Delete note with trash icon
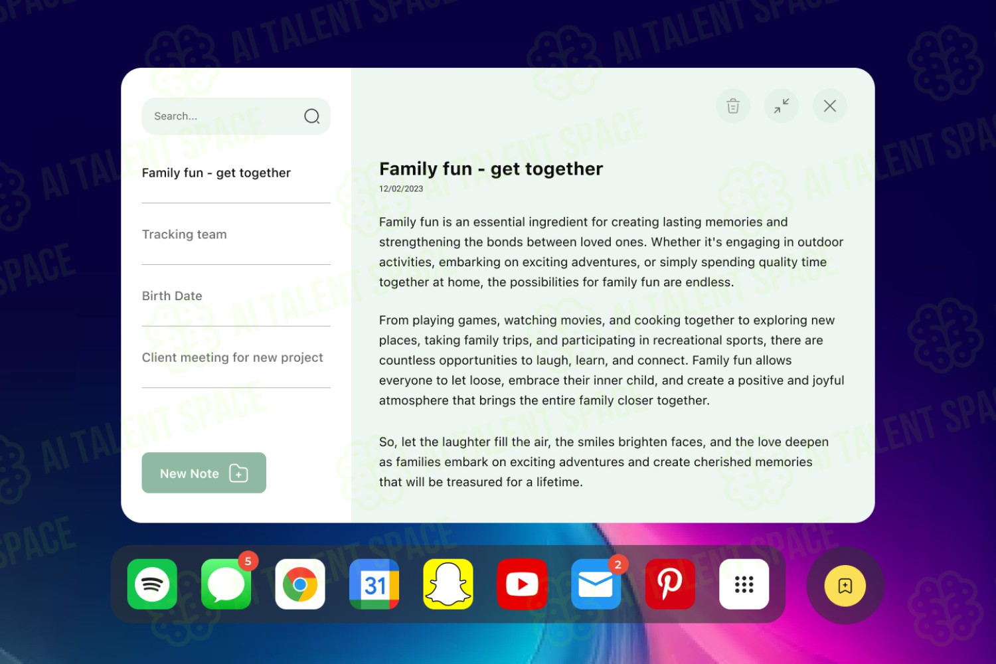 (x=733, y=106)
